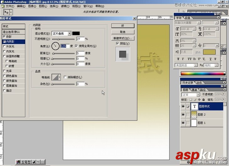This screenshot has height=166, width=229.
Task: Enable the 外发光 outer glow checkbox
Action: tap(4, 46)
